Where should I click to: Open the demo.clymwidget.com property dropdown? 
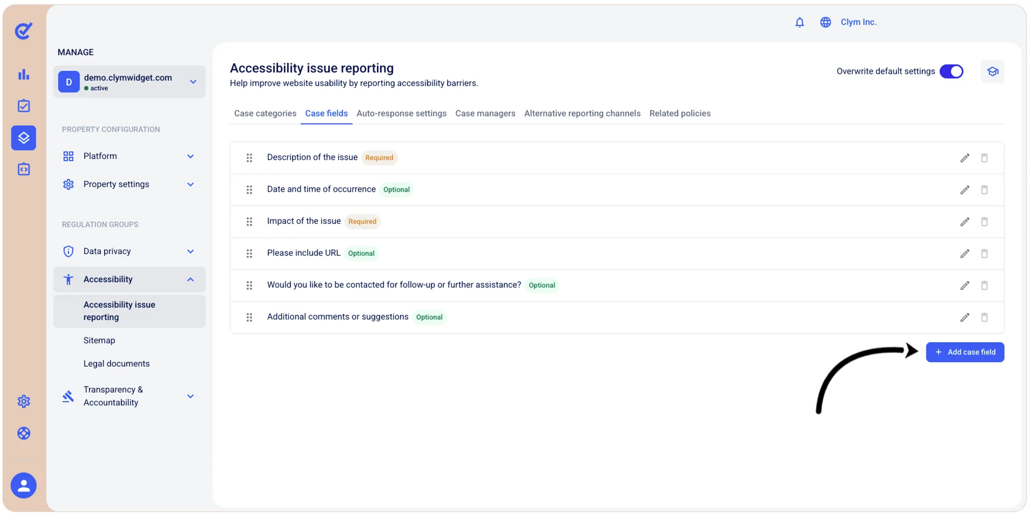129,82
